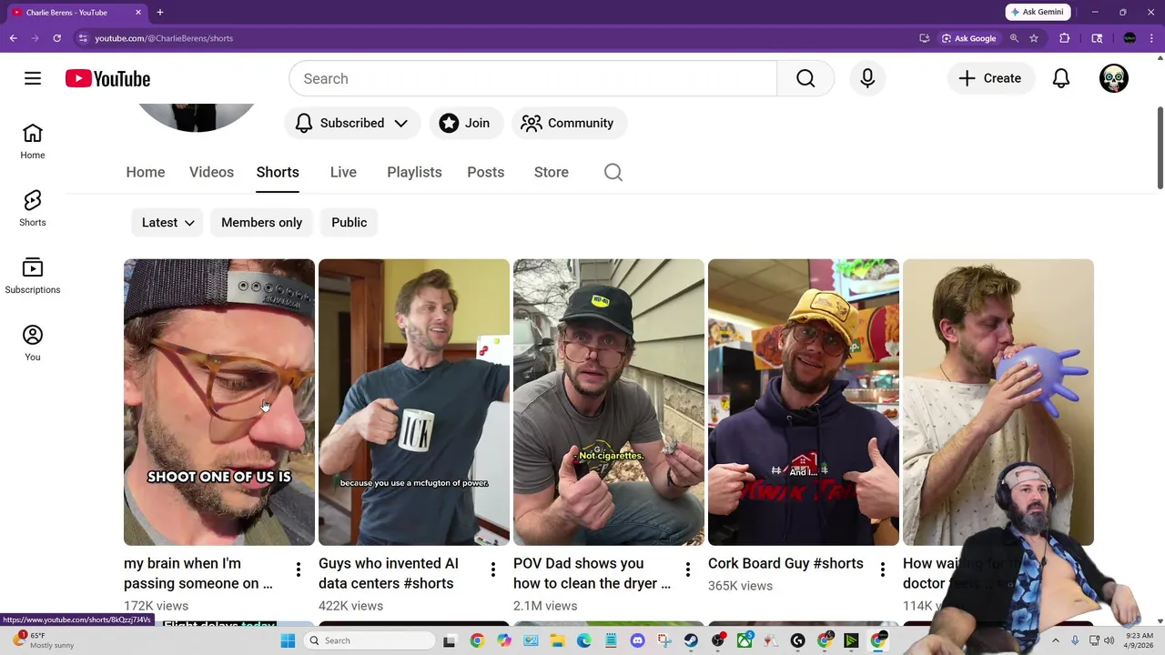Open options for Cork Board Guy short
Viewport: 1165px width, 655px height.
[x=883, y=569]
